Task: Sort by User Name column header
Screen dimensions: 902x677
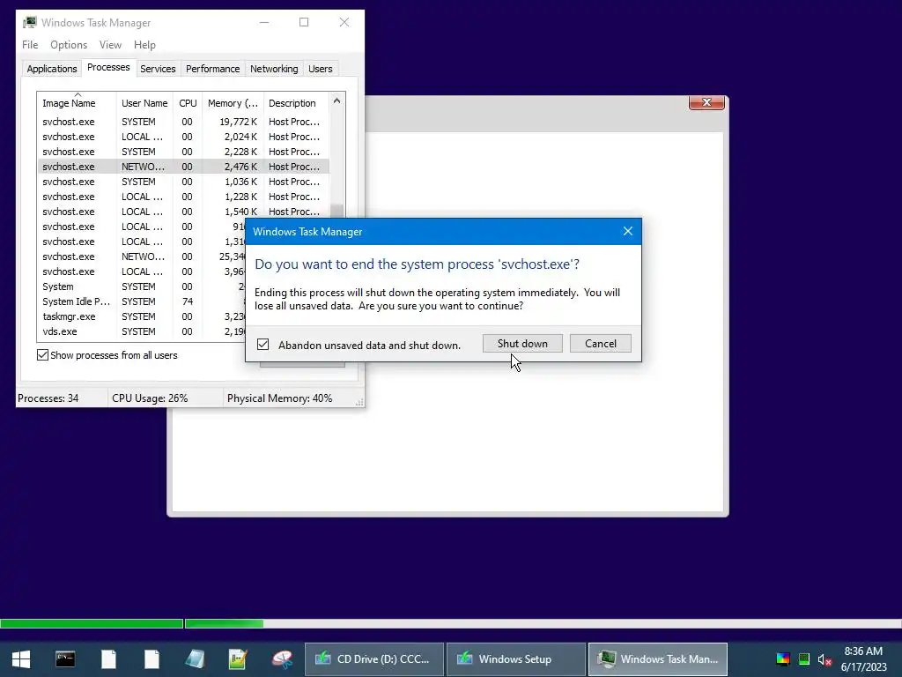Action: coord(144,103)
